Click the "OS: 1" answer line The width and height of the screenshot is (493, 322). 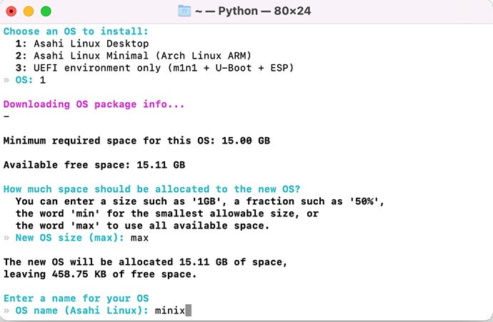pyautogui.click(x=30, y=80)
